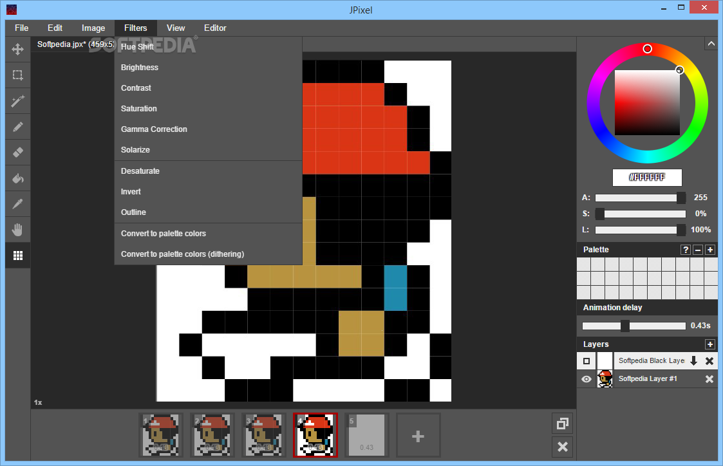Select animation frame 2 thumbnail
Image resolution: width=723 pixels, height=466 pixels.
tap(212, 435)
